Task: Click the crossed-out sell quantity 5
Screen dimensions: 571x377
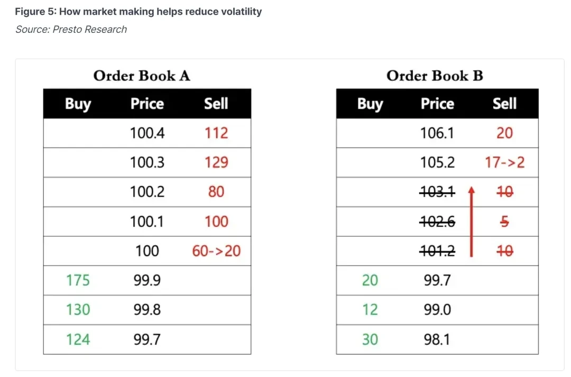Action: pyautogui.click(x=504, y=222)
